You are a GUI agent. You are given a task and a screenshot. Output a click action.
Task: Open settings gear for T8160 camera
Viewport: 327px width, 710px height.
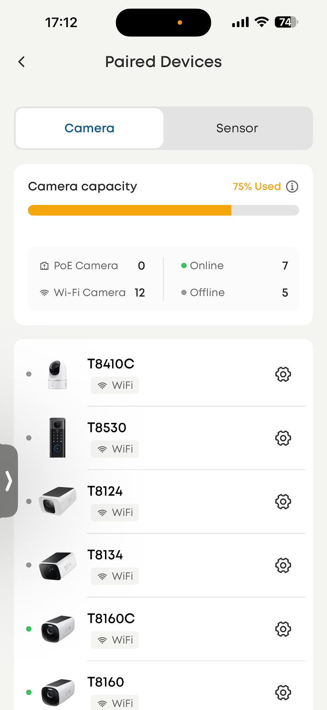283,693
